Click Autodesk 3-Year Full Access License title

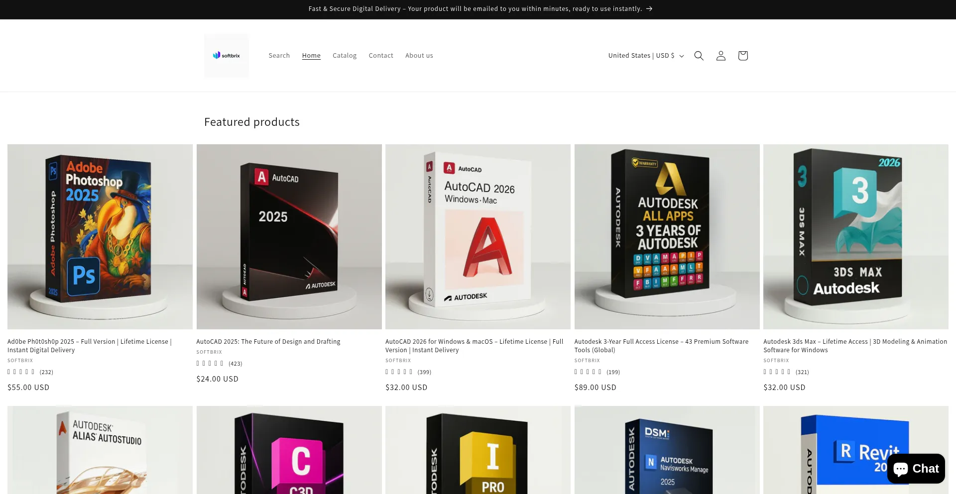(x=661, y=346)
